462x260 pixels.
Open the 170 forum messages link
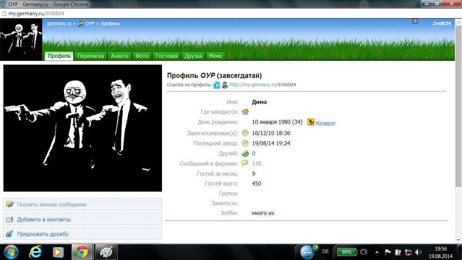tap(256, 164)
